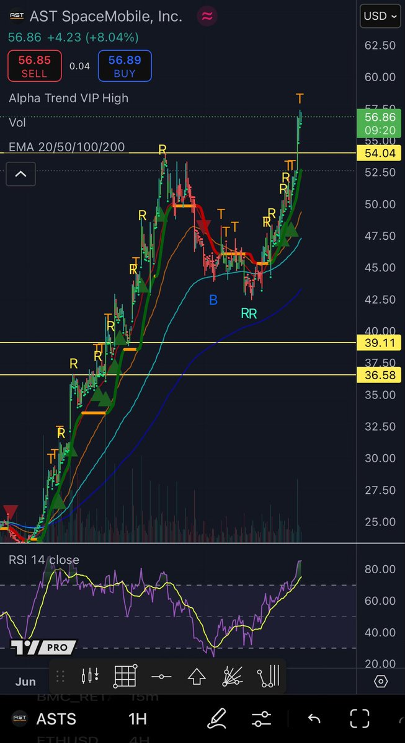
Task: Open the ASTS symbol search
Action: point(56,719)
